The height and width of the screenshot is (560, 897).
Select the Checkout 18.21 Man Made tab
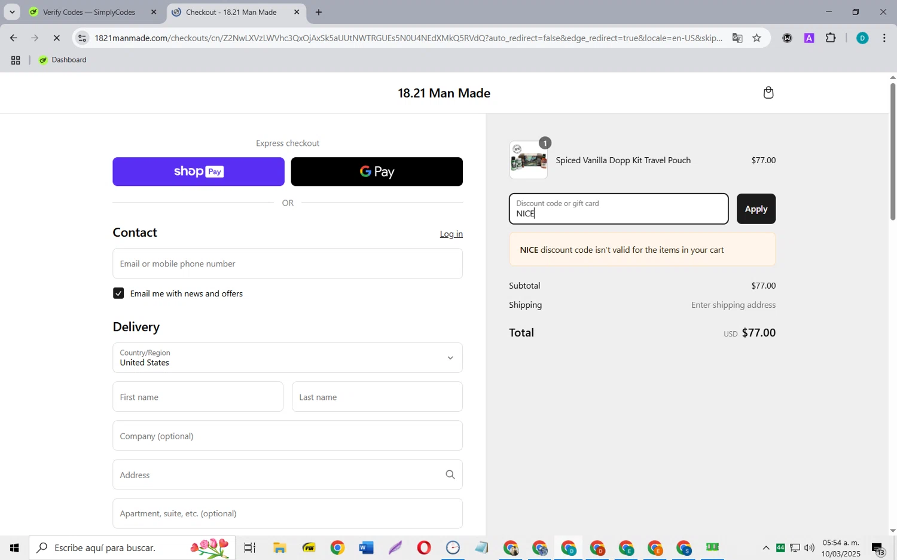click(x=231, y=12)
